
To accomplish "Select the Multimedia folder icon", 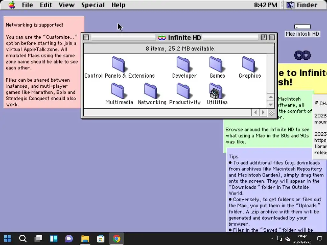I will (119, 91).
